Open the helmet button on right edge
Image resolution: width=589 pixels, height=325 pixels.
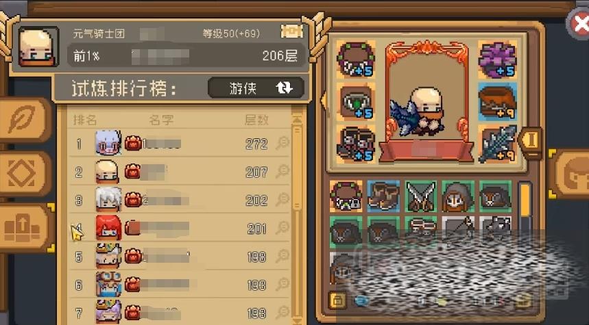[x=570, y=174]
